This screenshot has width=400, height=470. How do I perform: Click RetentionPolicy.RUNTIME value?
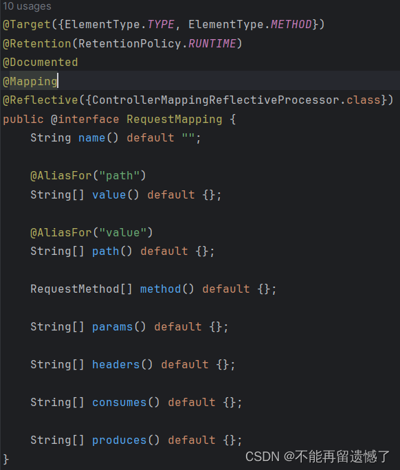(157, 44)
